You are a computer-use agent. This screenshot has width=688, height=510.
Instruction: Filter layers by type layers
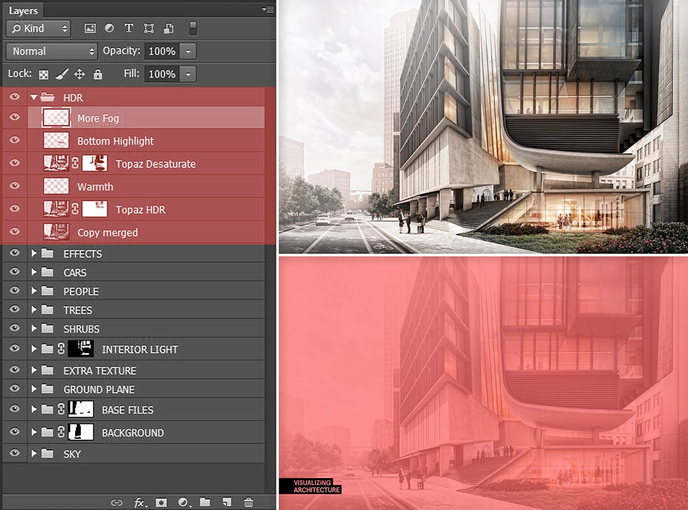coord(128,29)
